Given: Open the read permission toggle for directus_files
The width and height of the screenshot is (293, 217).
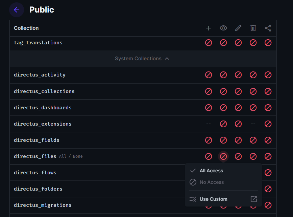Looking at the screenshot, I should click(x=223, y=156).
